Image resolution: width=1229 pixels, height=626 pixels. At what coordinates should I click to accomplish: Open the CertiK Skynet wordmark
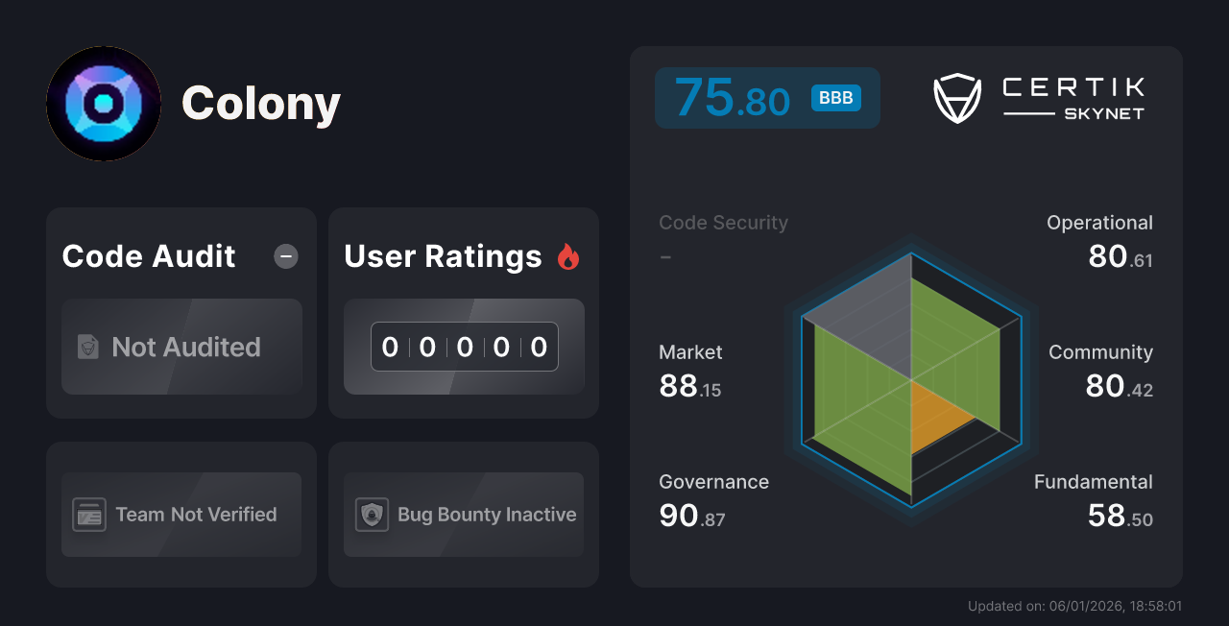tap(1072, 96)
